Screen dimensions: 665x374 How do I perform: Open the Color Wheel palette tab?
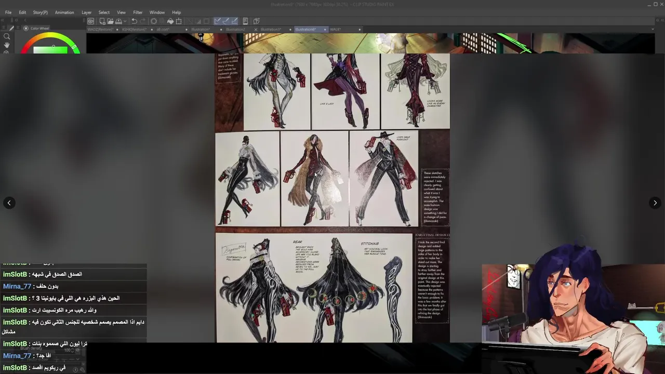tap(36, 29)
